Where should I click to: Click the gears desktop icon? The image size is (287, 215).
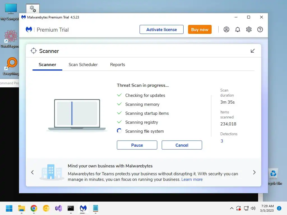[33, 9]
